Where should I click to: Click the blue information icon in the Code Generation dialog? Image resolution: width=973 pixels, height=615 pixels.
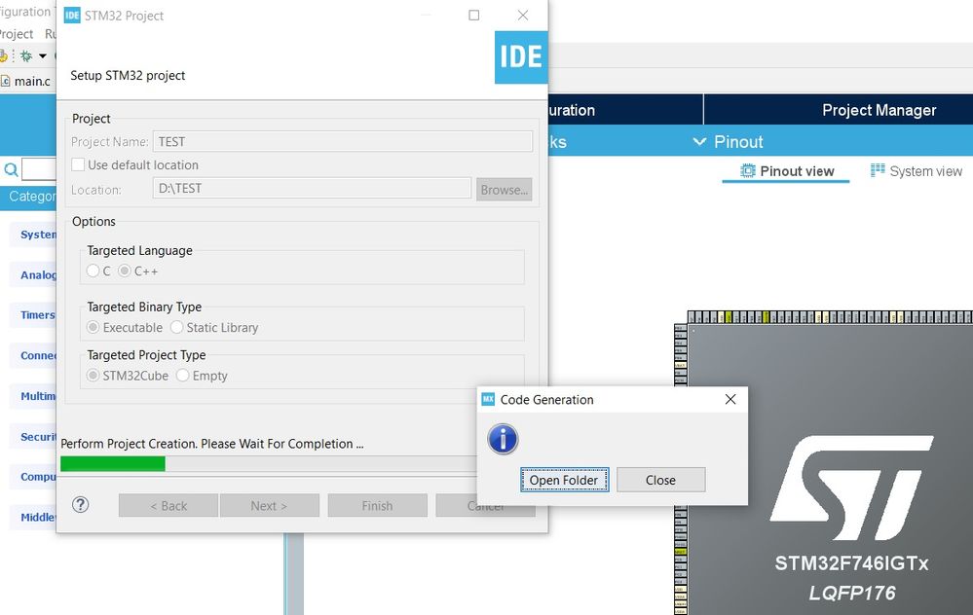pos(503,439)
